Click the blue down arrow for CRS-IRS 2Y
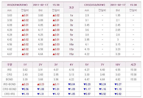 (38, 94)
